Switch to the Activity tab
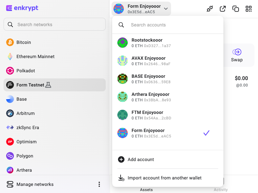258x193 pixels. pyautogui.click(x=220, y=190)
